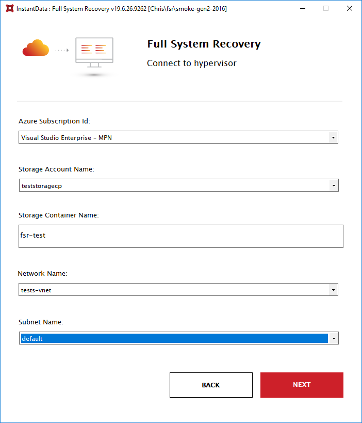Click the tests-vnet combo box field
362x423 pixels.
178,289
